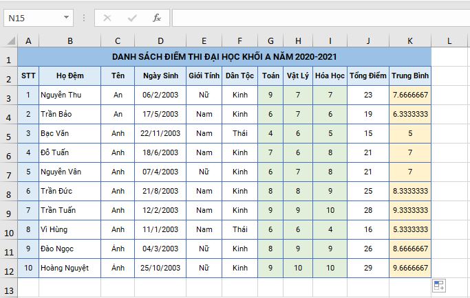Click the total cell 15
Viewport: 470px width, 298px height.
click(x=368, y=133)
